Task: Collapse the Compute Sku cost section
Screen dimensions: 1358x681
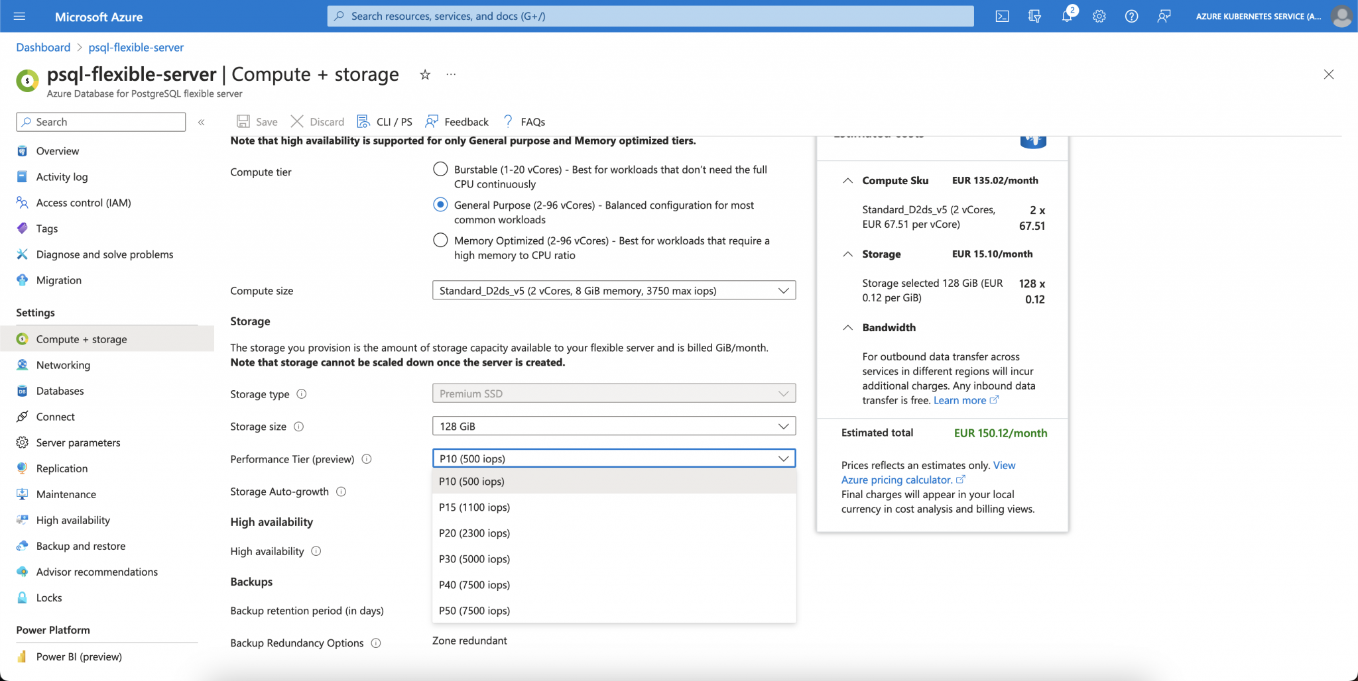Action: 847,181
